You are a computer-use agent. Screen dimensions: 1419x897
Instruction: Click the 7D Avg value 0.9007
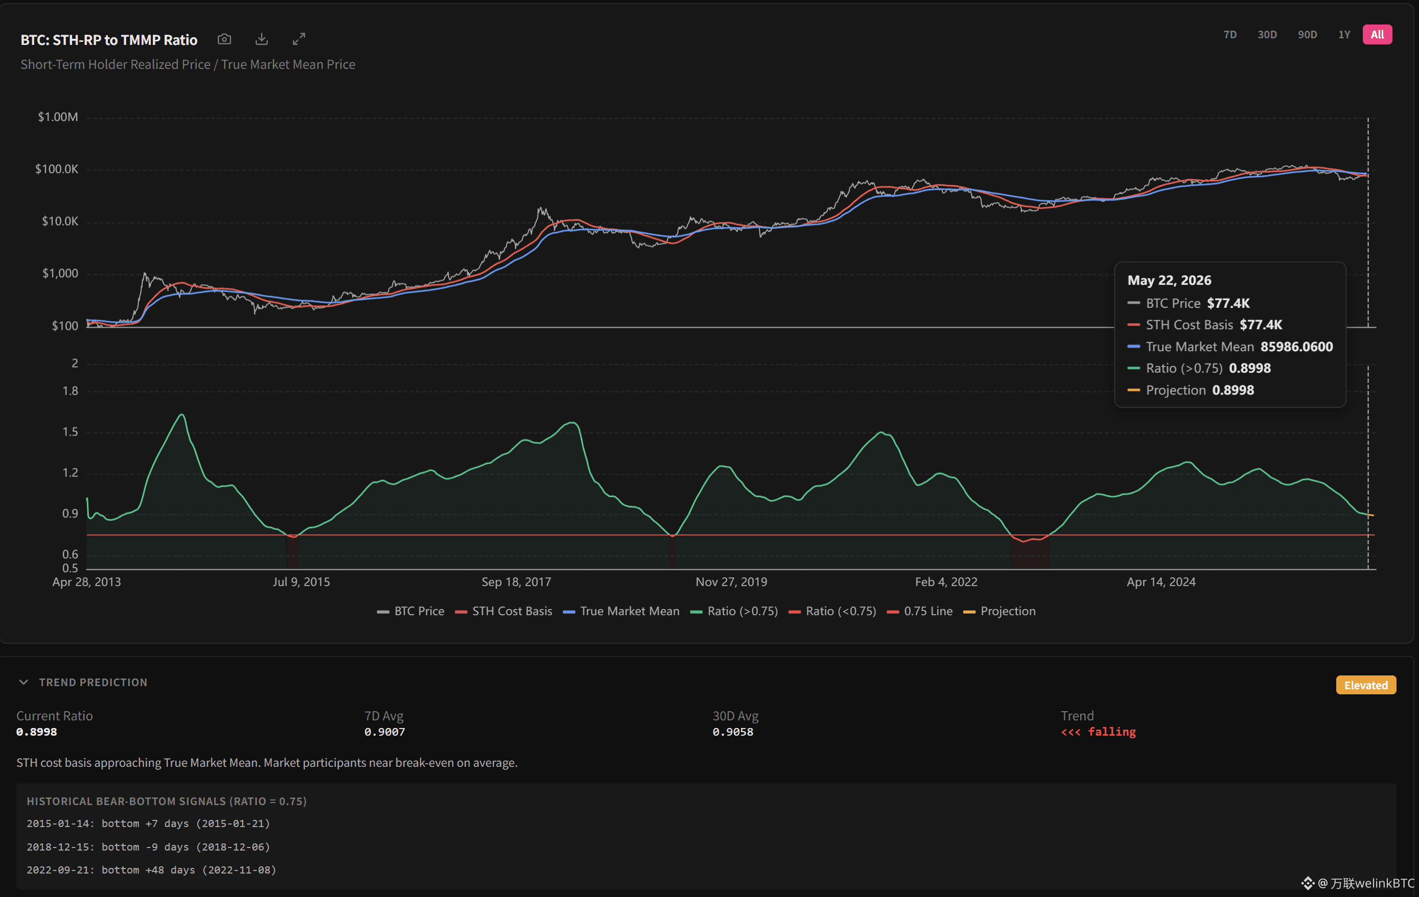point(385,732)
